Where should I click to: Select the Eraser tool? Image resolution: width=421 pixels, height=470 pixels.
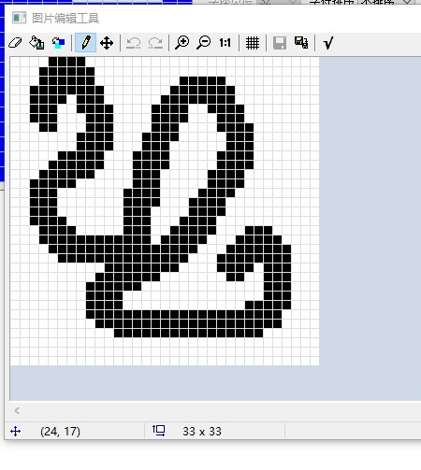(x=15, y=43)
